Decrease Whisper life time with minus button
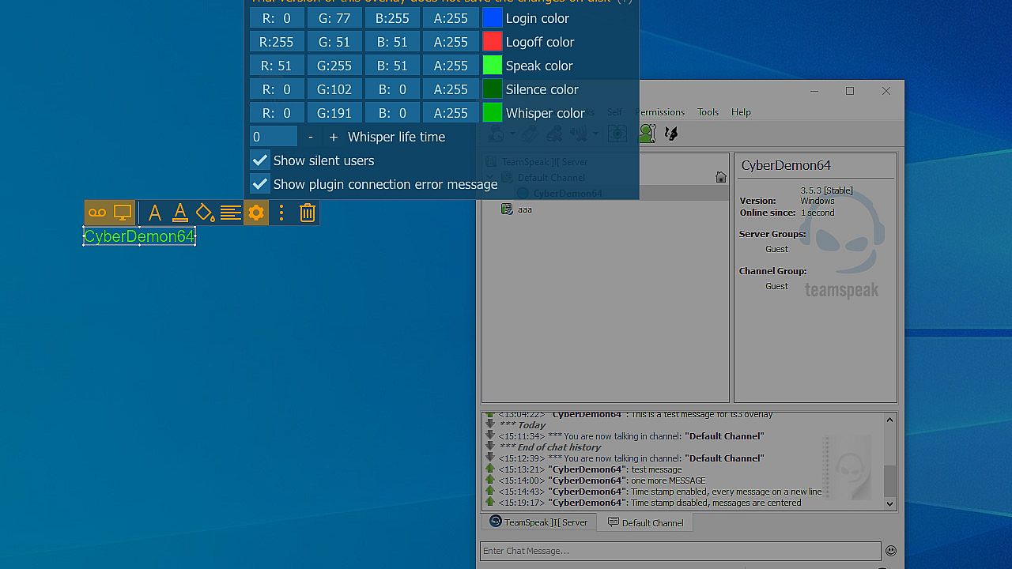 [x=311, y=137]
